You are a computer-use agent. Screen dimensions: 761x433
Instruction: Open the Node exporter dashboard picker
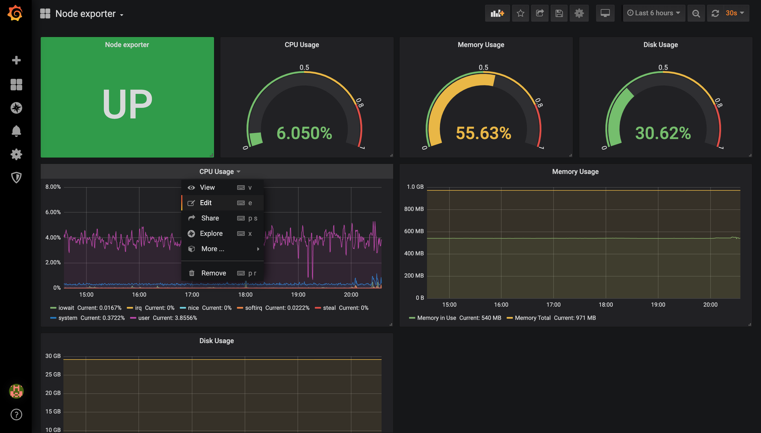(x=89, y=14)
